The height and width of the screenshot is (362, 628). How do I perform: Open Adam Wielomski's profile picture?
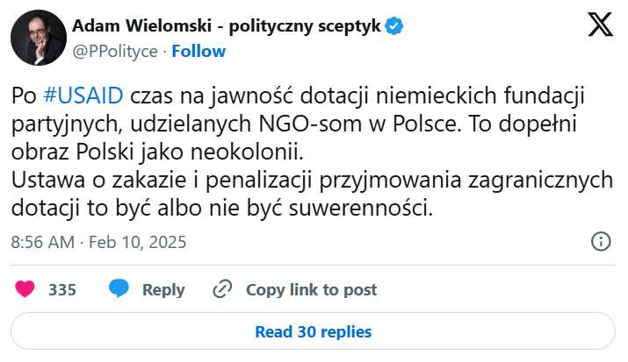point(39,38)
